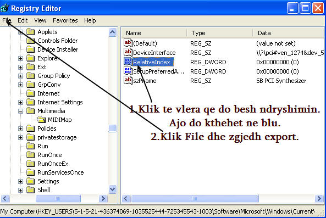Select the Internet folder icon

tap(31, 93)
